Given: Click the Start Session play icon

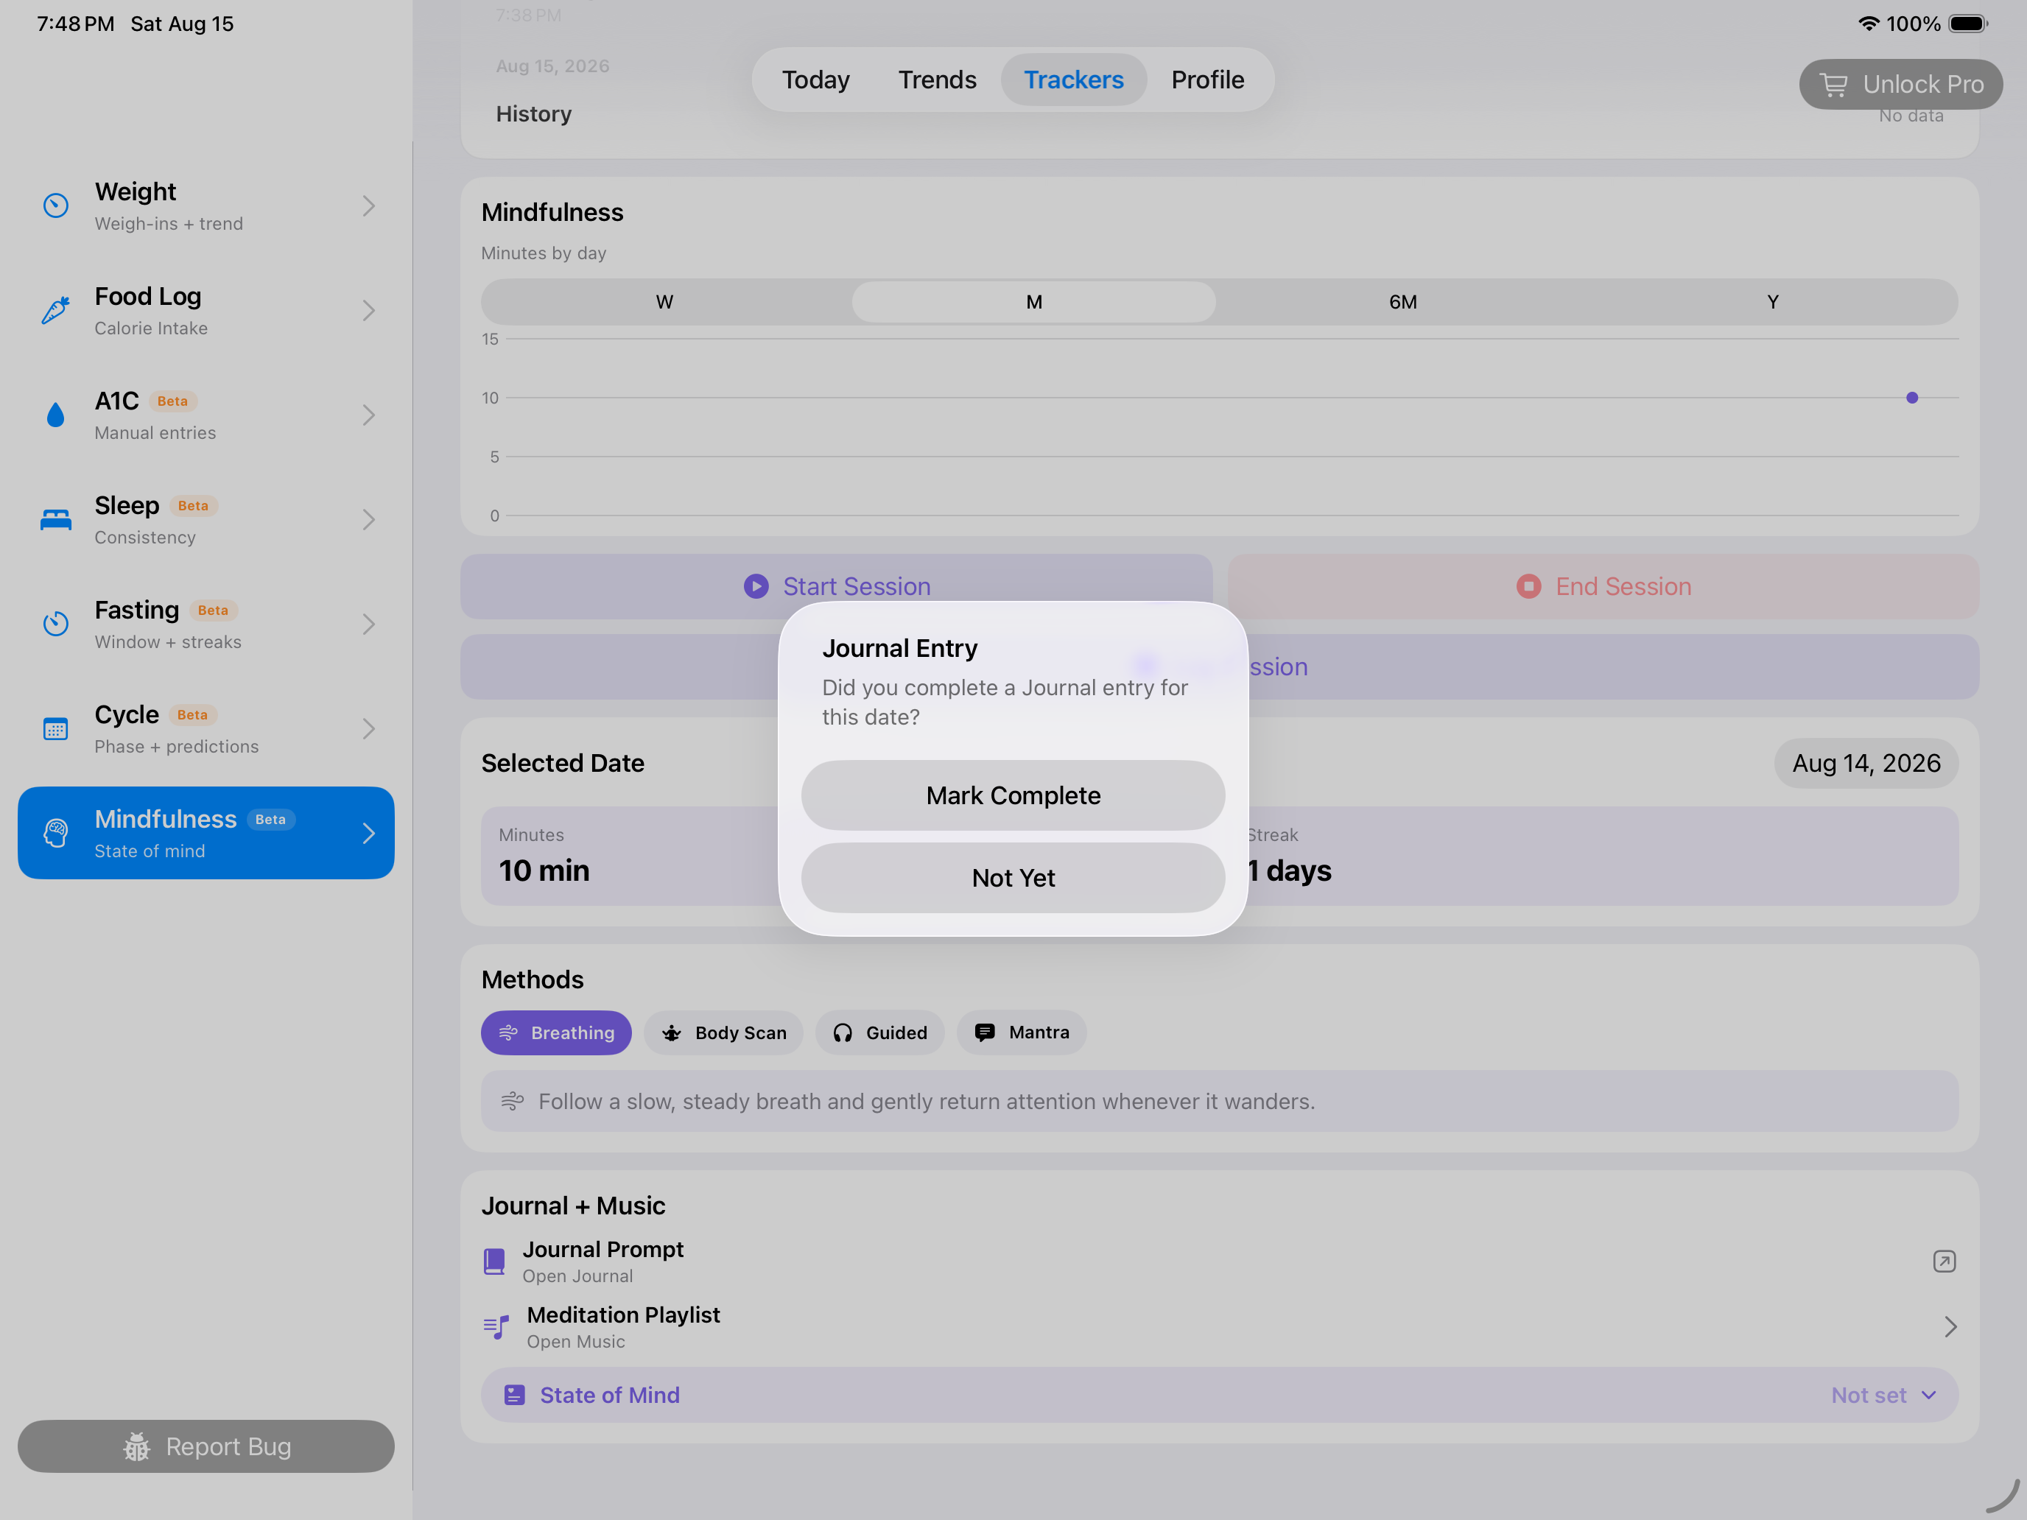Looking at the screenshot, I should pos(756,586).
